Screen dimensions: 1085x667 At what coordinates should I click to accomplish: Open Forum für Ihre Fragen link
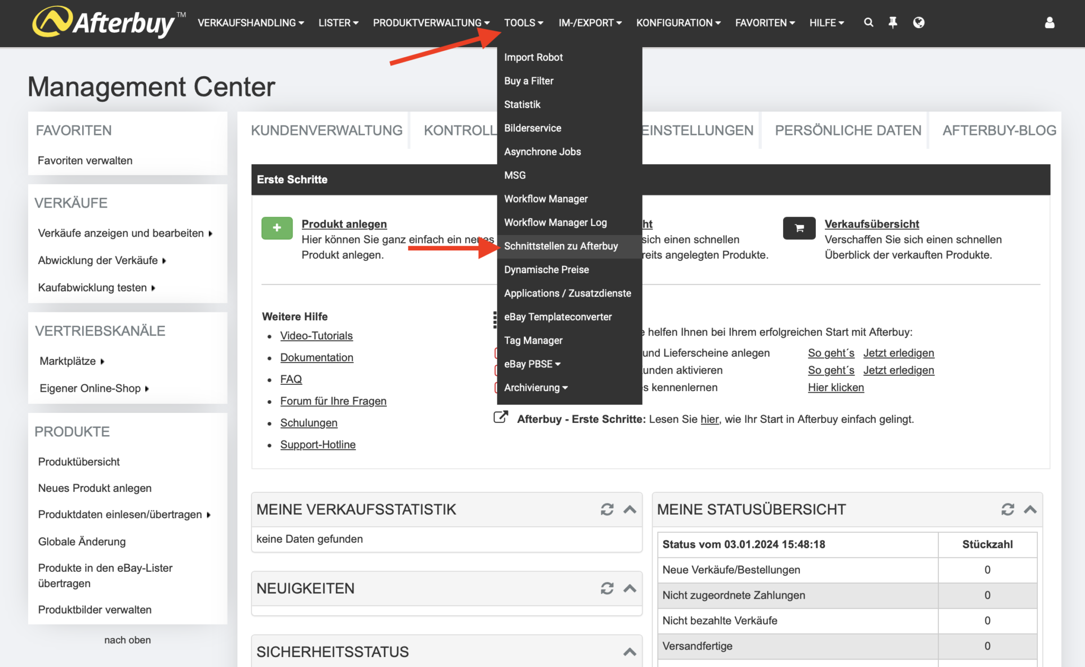(x=333, y=401)
